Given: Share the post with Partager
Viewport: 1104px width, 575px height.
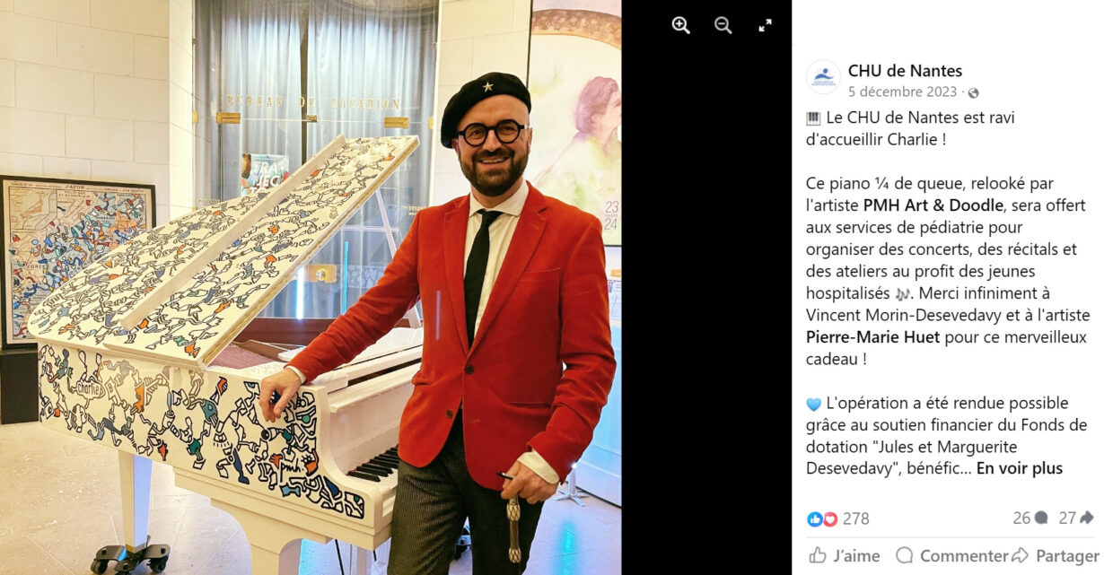Looking at the screenshot, I should [1055, 556].
